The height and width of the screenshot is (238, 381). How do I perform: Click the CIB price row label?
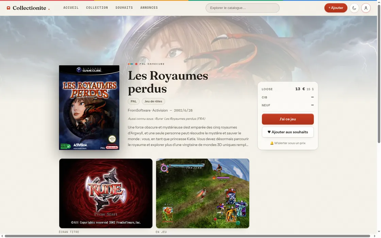click(264, 97)
